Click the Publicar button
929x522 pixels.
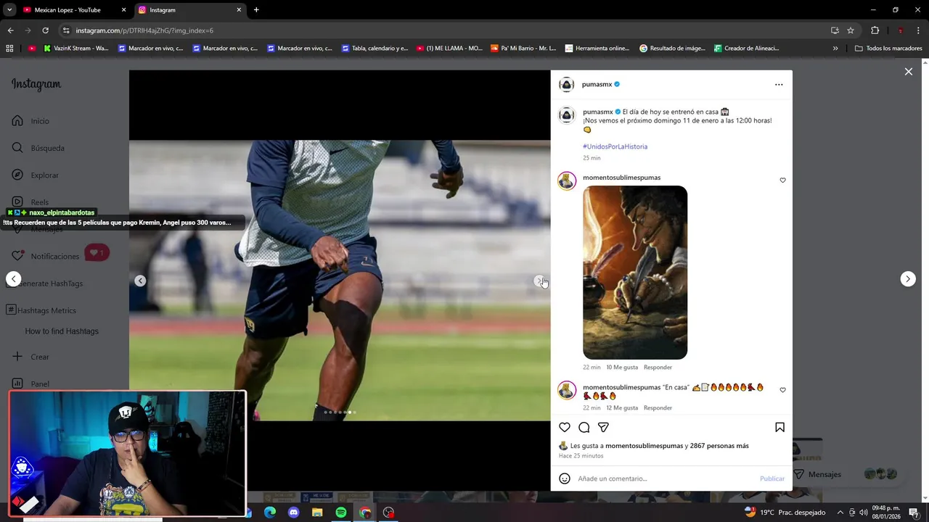tap(772, 478)
